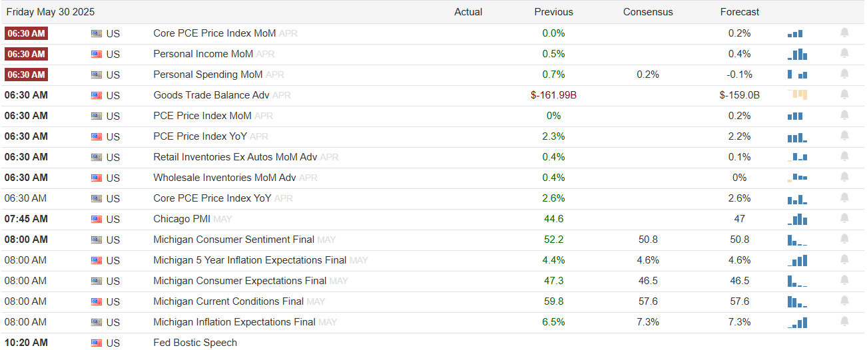Open Fed Bostic Speech event
867x350 pixels.
click(x=195, y=343)
